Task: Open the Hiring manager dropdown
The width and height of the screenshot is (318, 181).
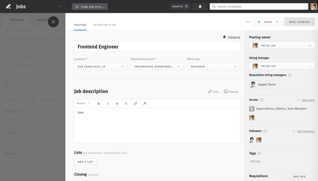Action: pos(282,66)
